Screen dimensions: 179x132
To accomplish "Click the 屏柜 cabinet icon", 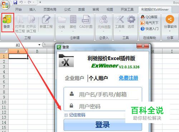I will (73, 19).
